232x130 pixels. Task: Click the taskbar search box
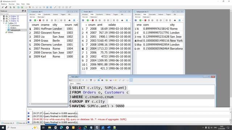[x=23, y=127]
